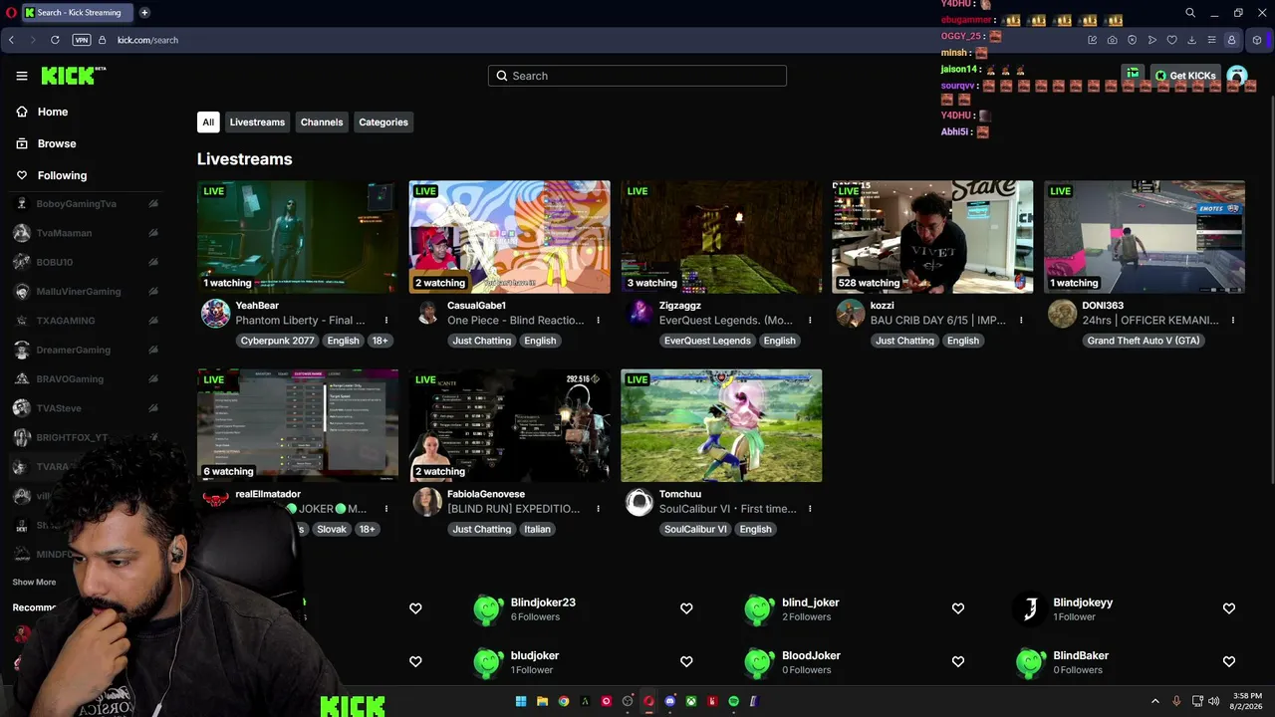1275x717 pixels.
Task: Open a new browser tab
Action: (144, 13)
